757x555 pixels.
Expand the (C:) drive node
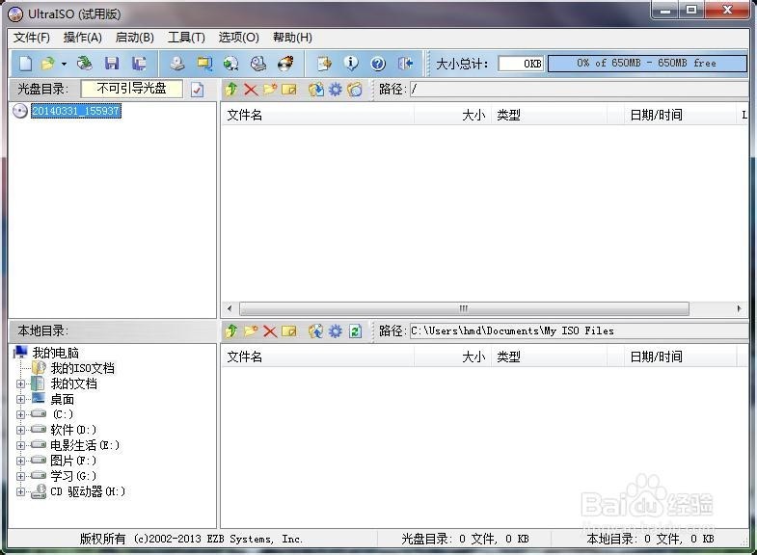[20, 414]
